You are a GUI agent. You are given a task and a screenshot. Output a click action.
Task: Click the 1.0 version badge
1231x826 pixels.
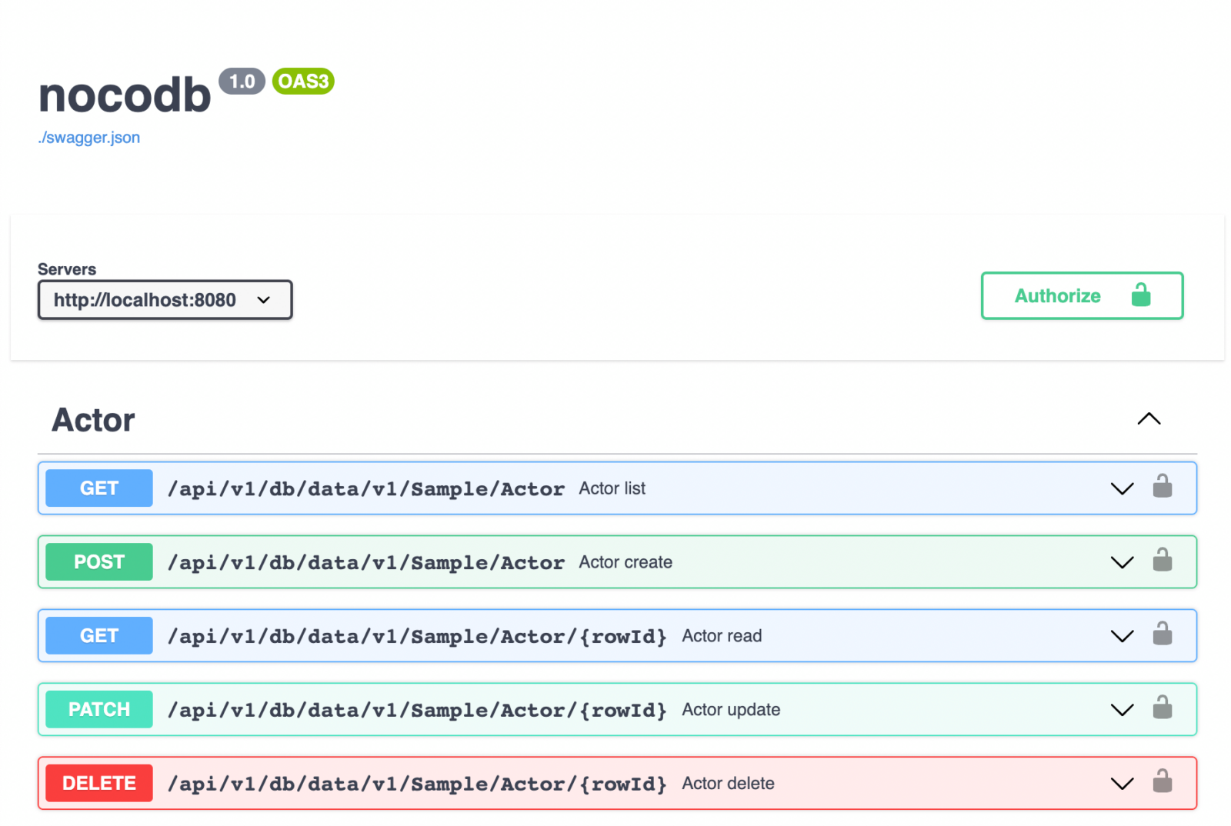(x=242, y=81)
